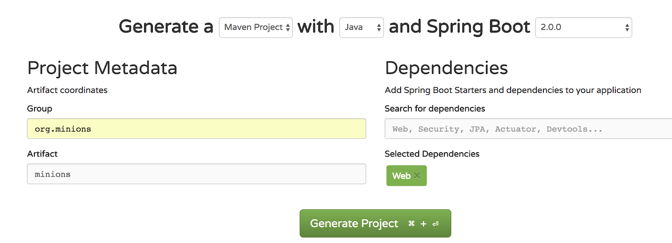Viewport: 672px width, 243px height.
Task: Click the Group field label
Action: click(x=39, y=108)
